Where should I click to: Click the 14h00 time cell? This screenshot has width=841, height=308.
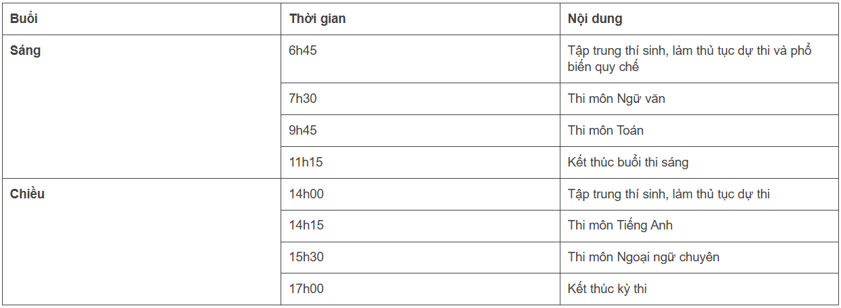pyautogui.click(x=306, y=194)
